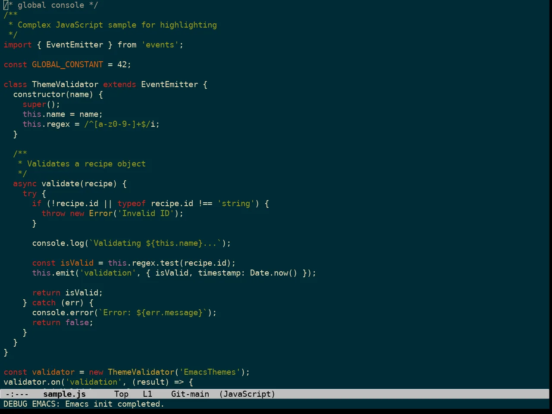The height and width of the screenshot is (414, 552).
Task: Click the 'typeof' keyword
Action: 132,204
